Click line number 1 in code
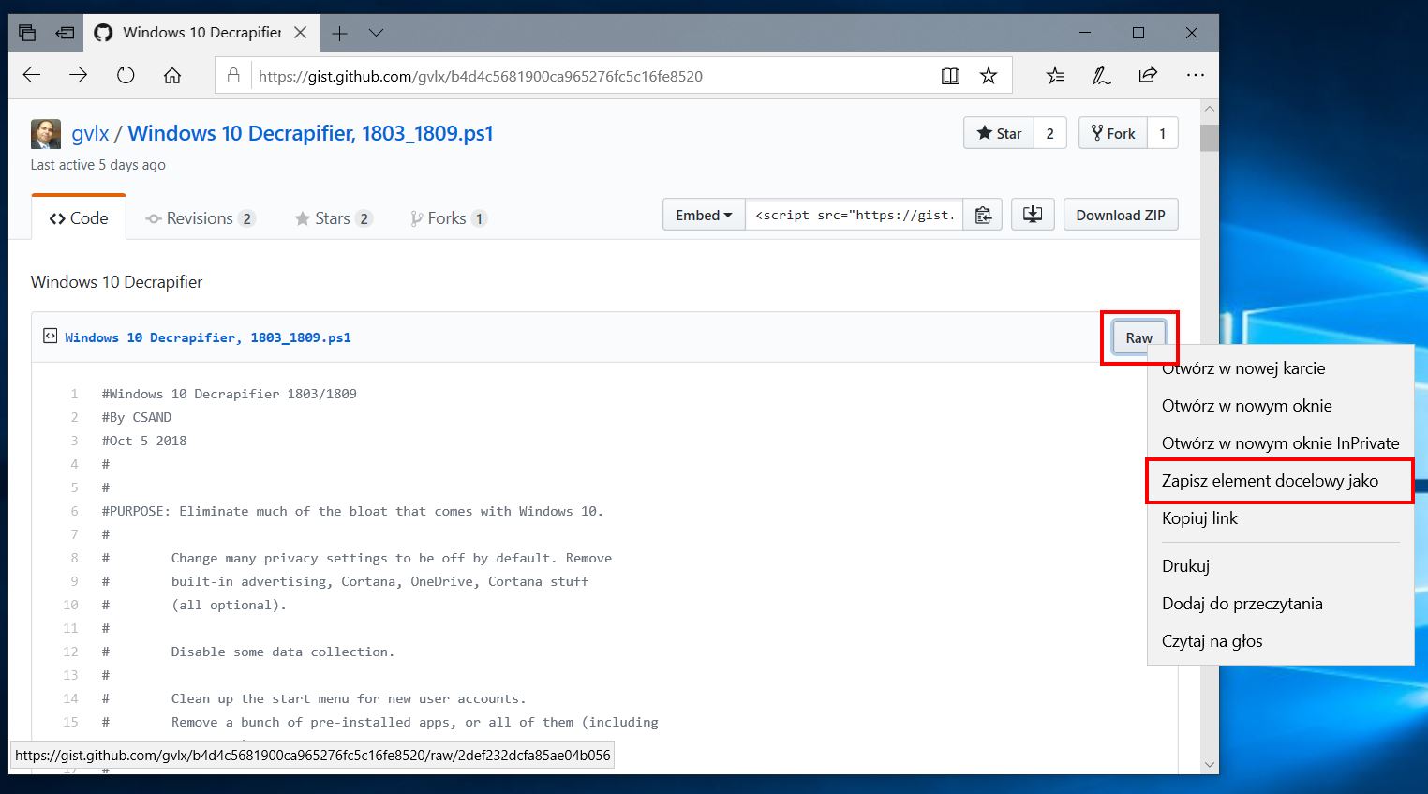 tap(75, 394)
